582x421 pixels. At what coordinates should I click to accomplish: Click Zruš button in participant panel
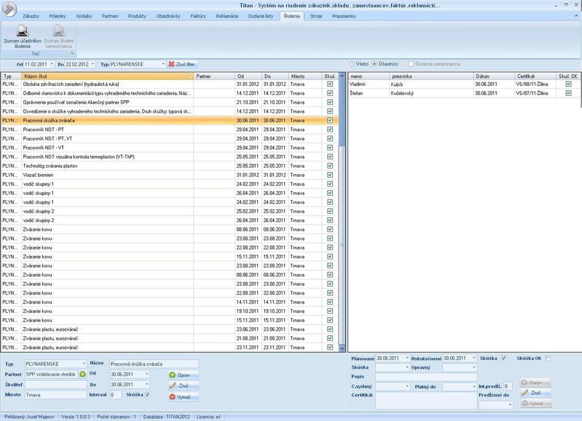click(x=535, y=393)
